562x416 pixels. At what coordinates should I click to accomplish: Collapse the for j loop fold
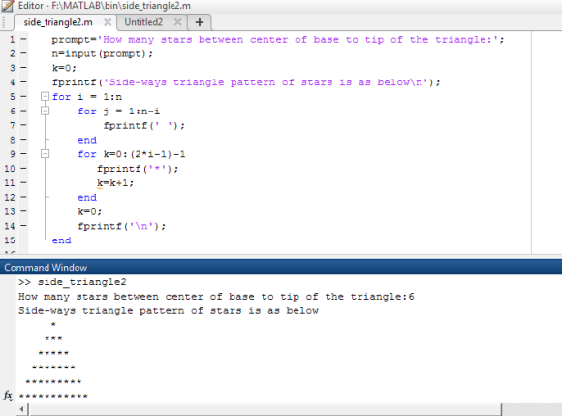coord(45,111)
